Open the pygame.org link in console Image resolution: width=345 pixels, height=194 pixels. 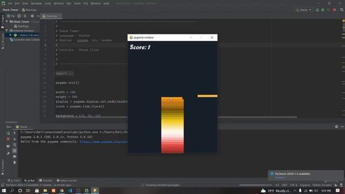(103, 142)
